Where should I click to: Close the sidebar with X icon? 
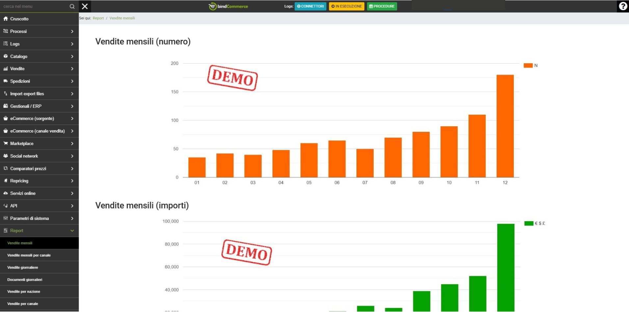coord(85,6)
